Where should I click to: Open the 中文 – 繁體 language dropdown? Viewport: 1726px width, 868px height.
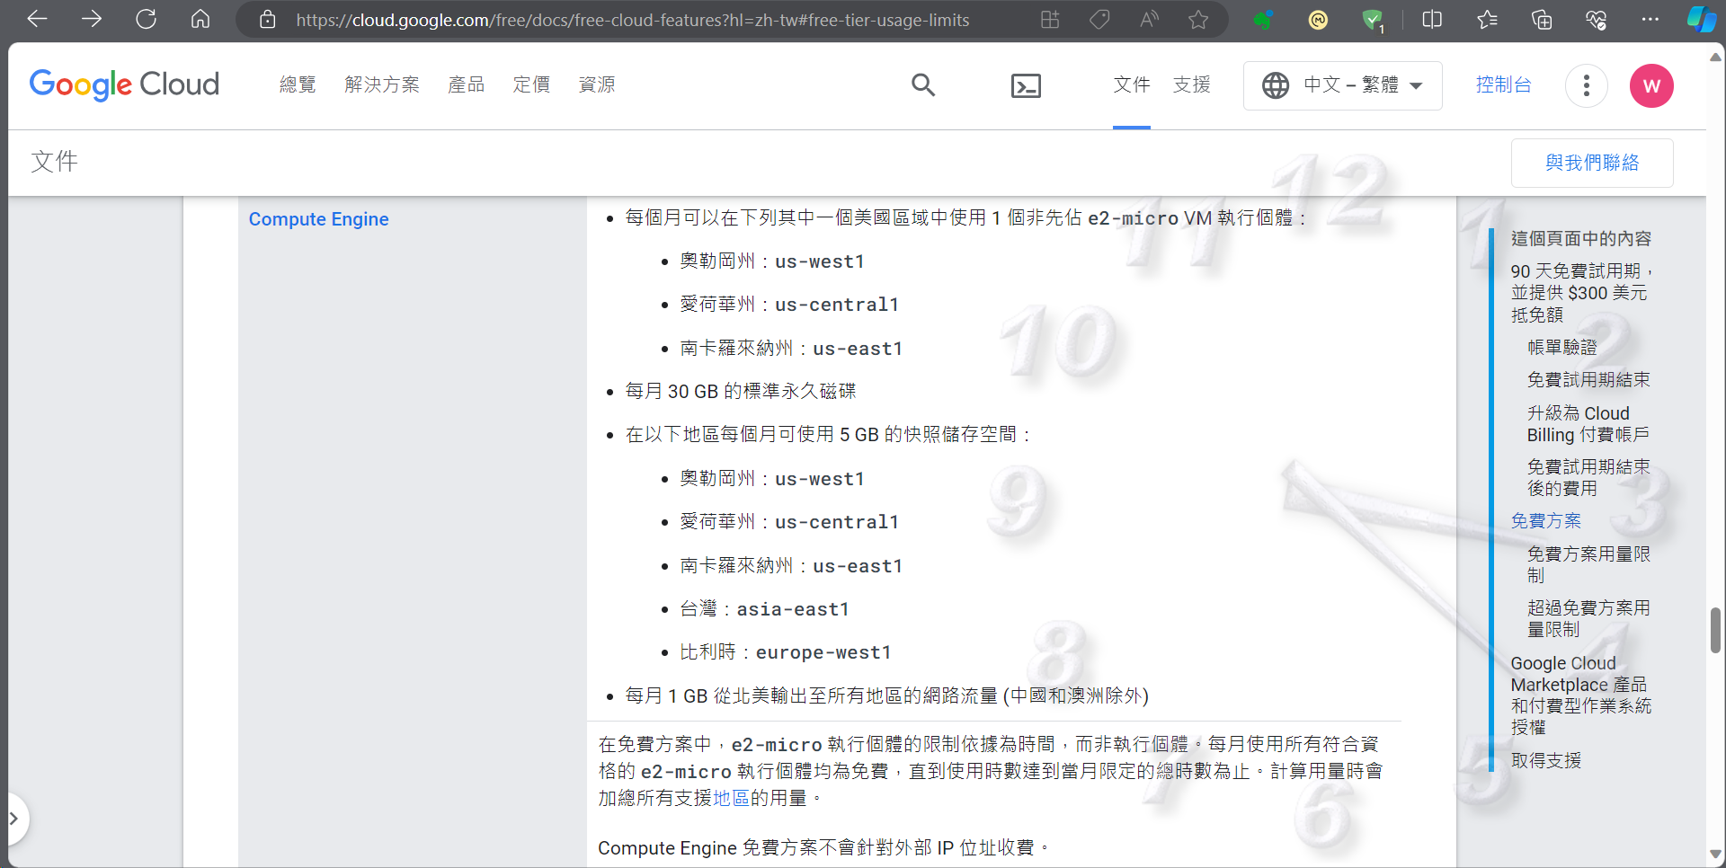[1342, 85]
